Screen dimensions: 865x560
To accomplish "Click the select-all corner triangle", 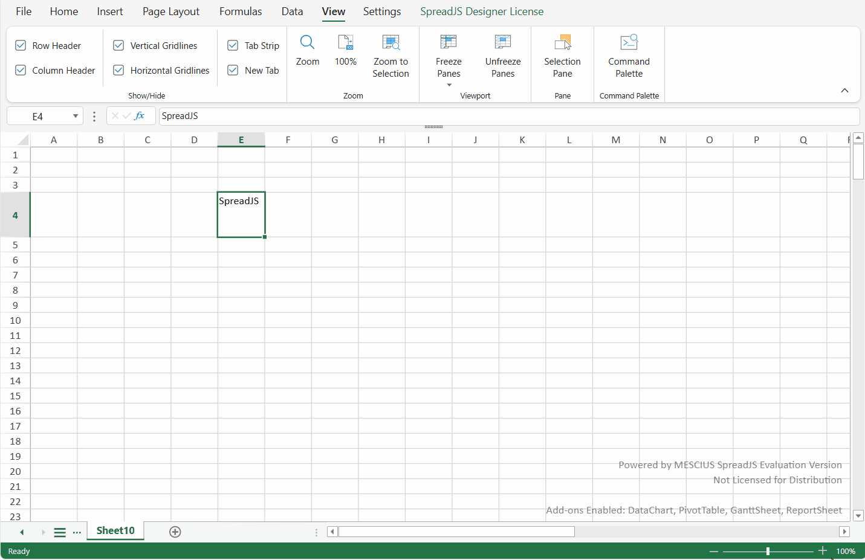I will click(23, 140).
